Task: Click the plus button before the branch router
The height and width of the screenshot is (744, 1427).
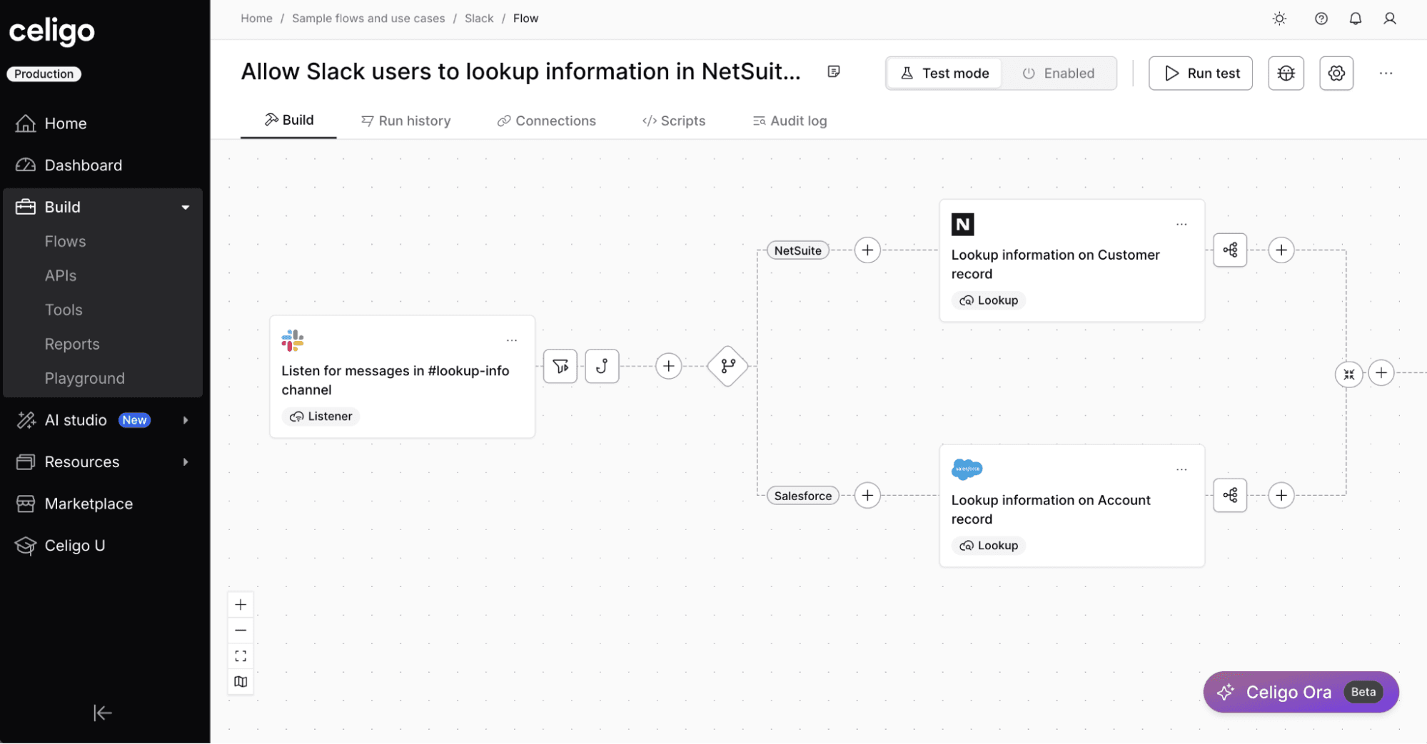Action: click(668, 366)
